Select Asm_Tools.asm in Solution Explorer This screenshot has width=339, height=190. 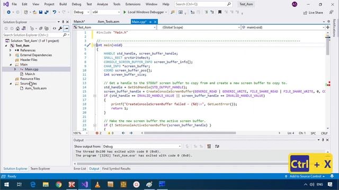point(35,88)
